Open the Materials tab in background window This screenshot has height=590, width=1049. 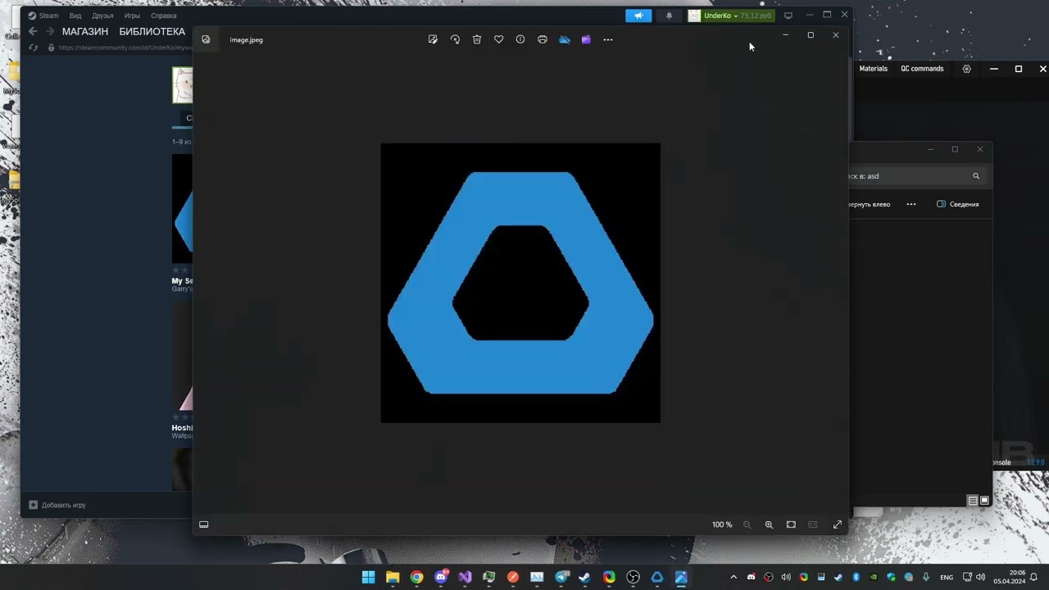[874, 69]
